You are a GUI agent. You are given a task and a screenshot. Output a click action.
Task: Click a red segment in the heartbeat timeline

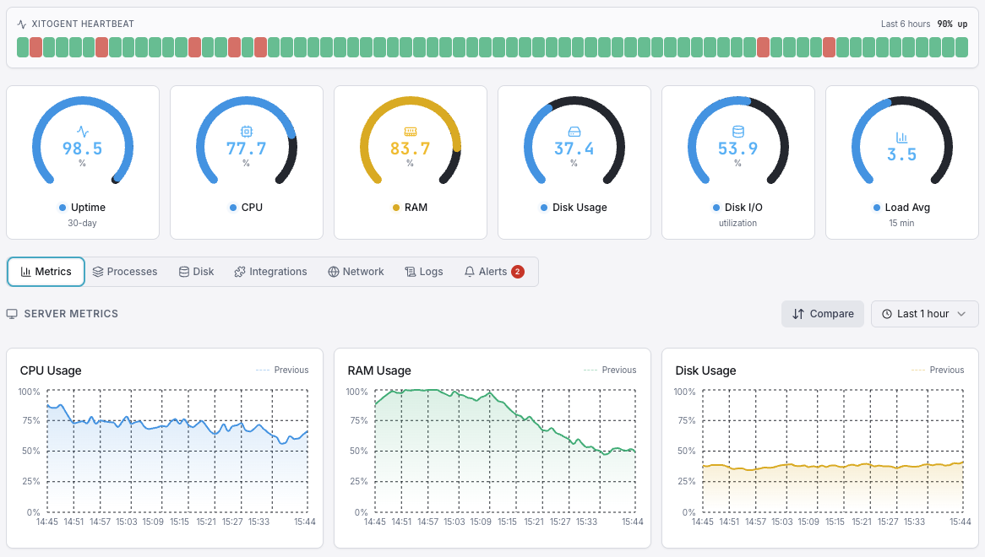pyautogui.click(x=35, y=47)
